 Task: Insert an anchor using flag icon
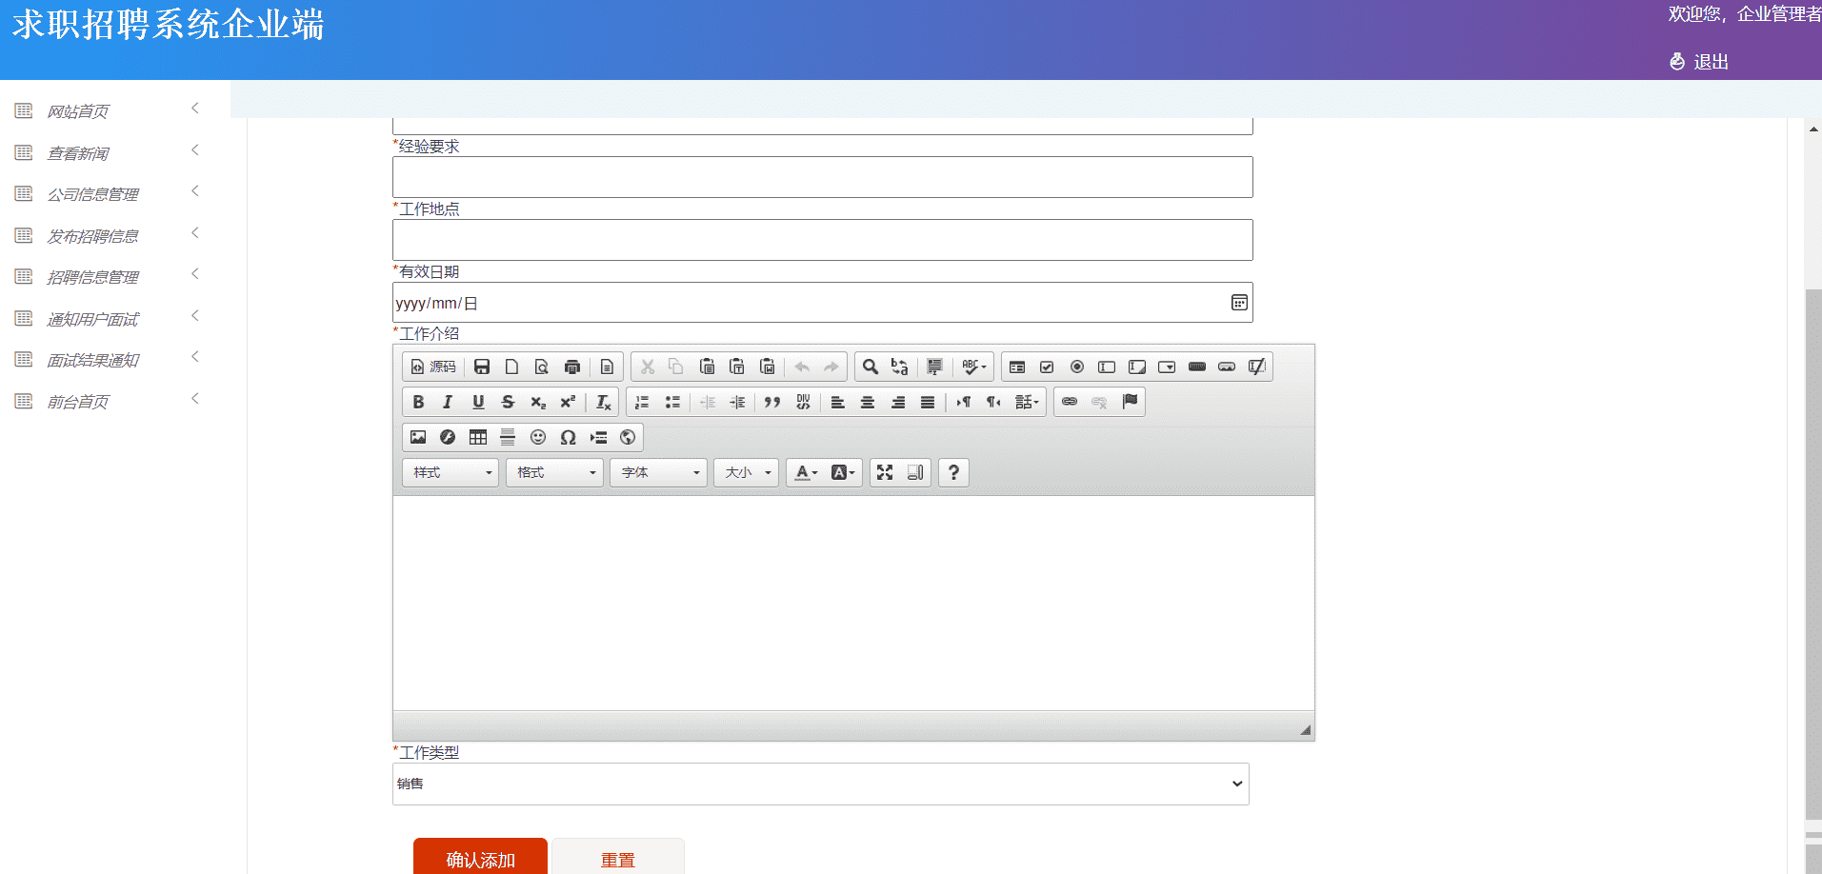coord(1130,402)
